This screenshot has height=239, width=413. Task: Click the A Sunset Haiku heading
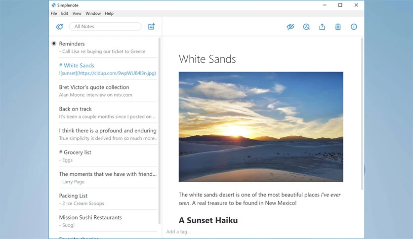[208, 220]
